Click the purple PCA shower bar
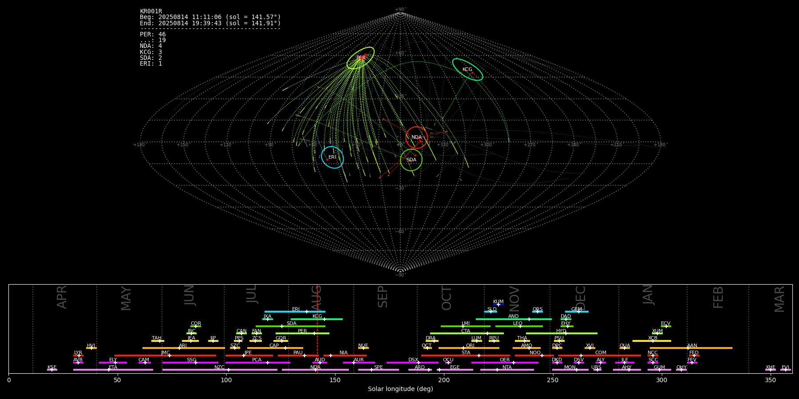Viewport: 799px width, 399px height. 257,363
